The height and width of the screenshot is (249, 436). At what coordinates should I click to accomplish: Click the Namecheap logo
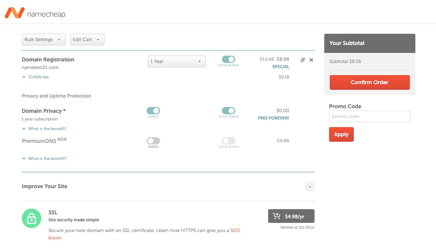35,13
